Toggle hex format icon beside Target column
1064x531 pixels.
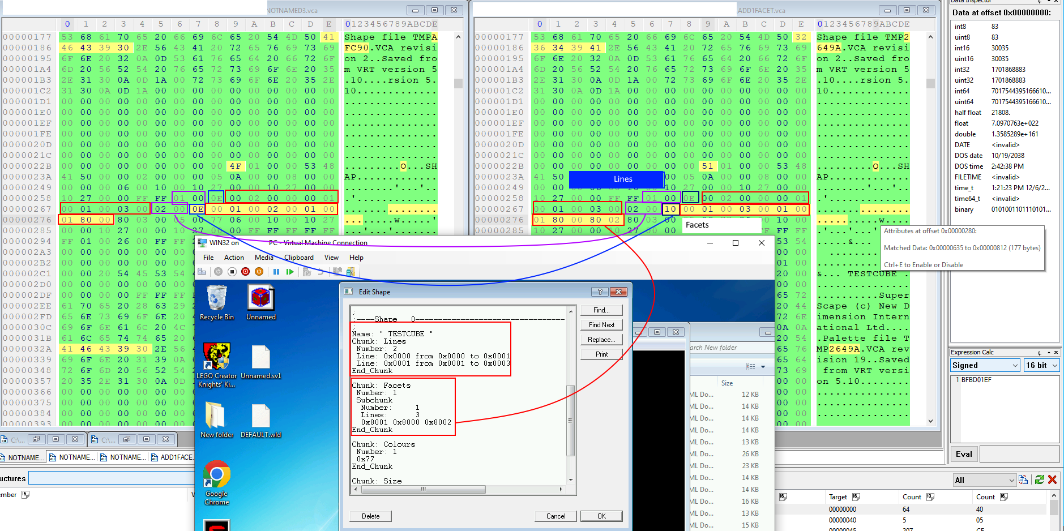tap(856, 497)
